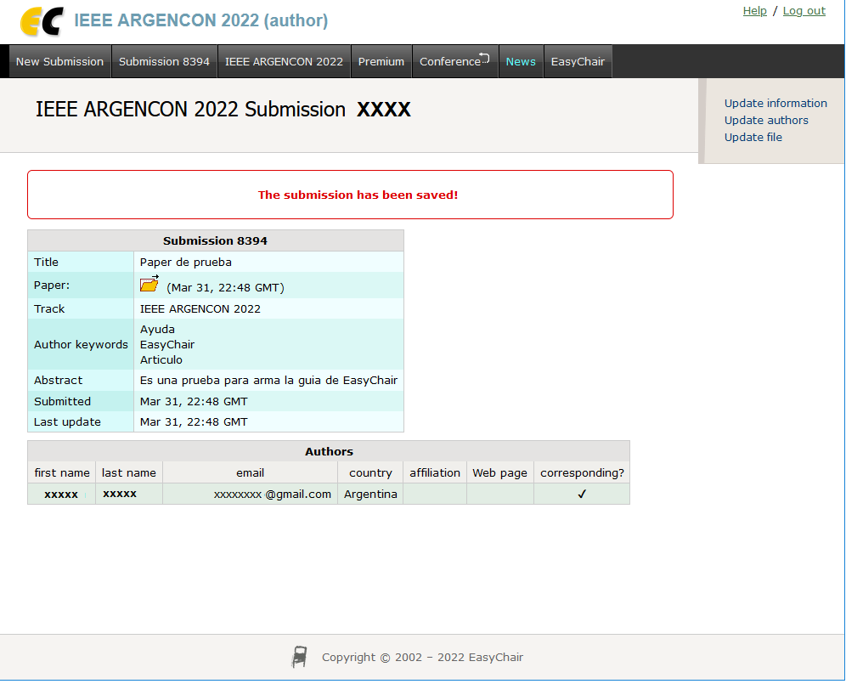Screen dimensions: 846x684
Task: Click Update information link
Action: click(x=775, y=103)
